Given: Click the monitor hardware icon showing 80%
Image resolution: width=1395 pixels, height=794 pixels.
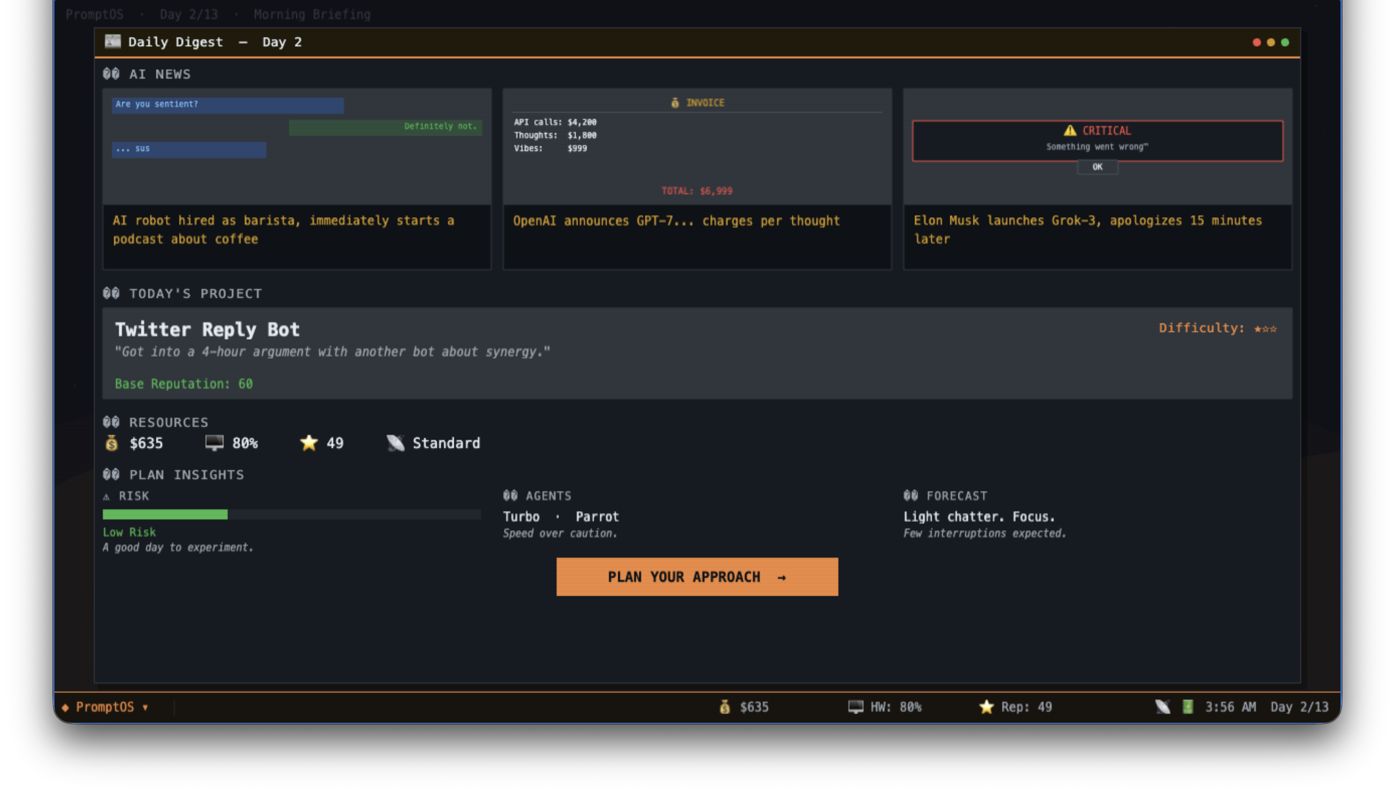Looking at the screenshot, I should 214,443.
